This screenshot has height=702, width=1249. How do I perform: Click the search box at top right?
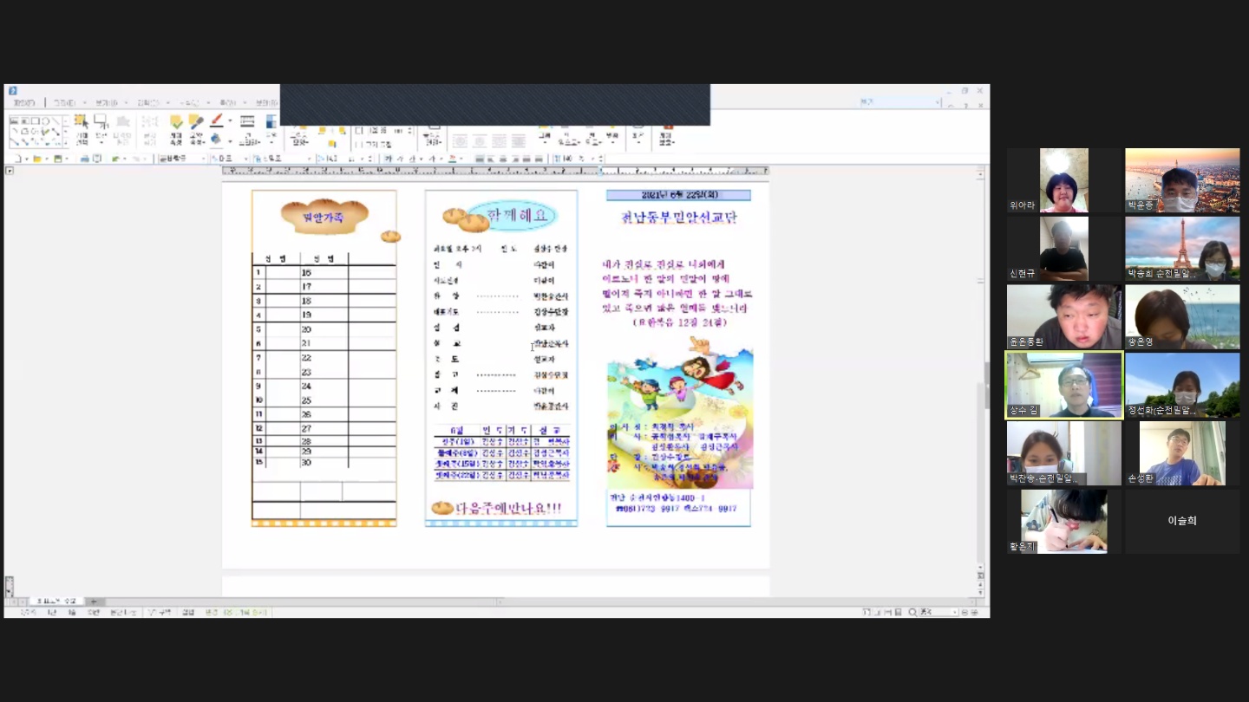(x=899, y=102)
